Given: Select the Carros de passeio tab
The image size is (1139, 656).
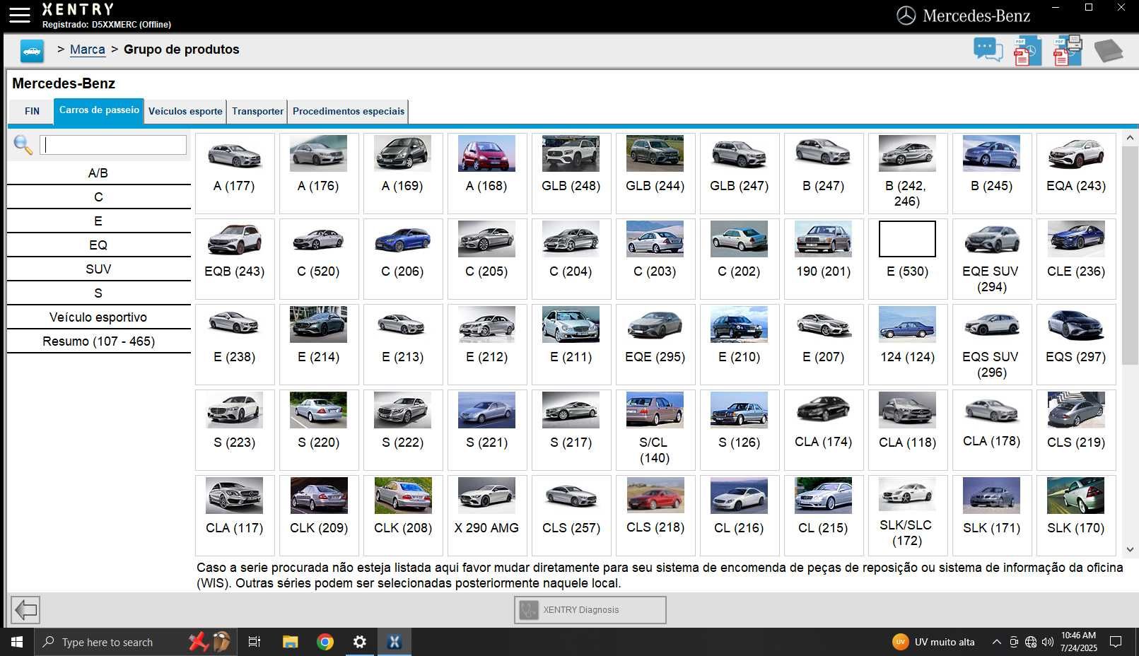Looking at the screenshot, I should click(99, 110).
